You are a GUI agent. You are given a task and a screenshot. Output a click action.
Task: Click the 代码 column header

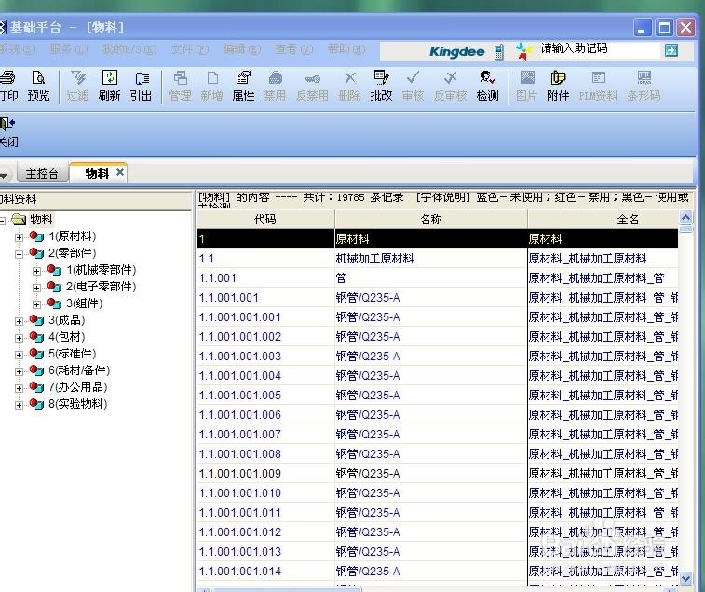(x=265, y=220)
